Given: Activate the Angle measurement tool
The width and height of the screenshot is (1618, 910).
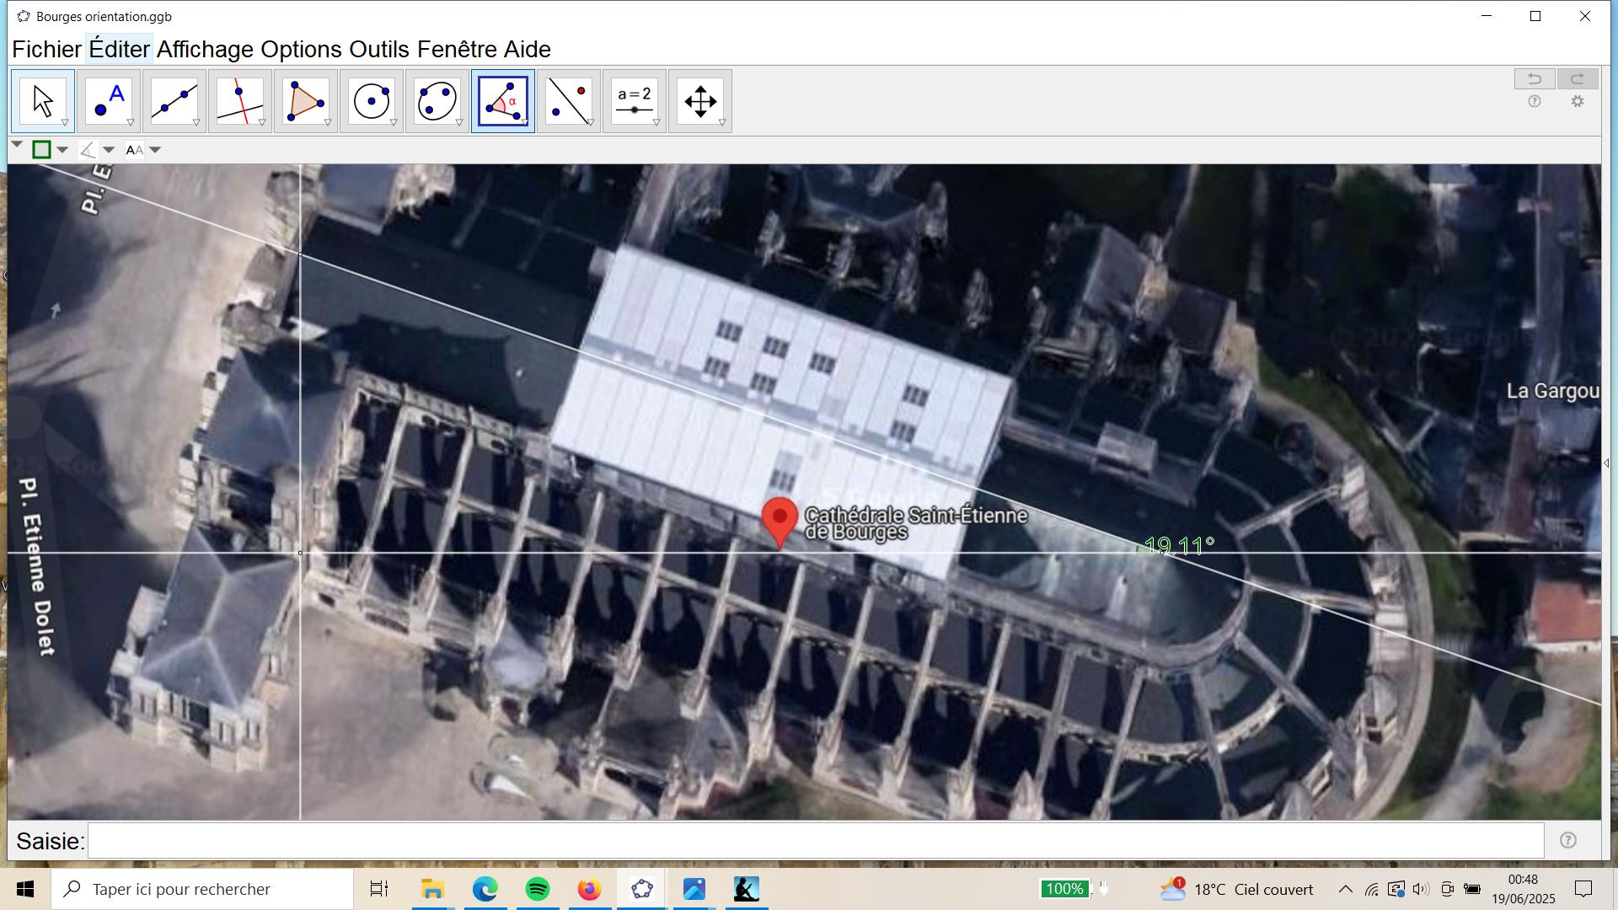Looking at the screenshot, I should pos(503,101).
